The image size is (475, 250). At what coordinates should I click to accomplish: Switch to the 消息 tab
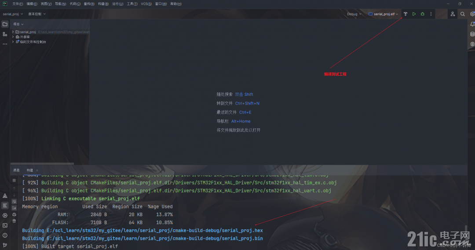coord(16,170)
